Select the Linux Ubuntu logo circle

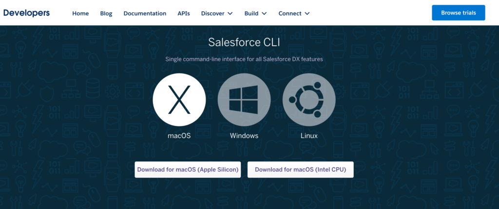coord(309,100)
